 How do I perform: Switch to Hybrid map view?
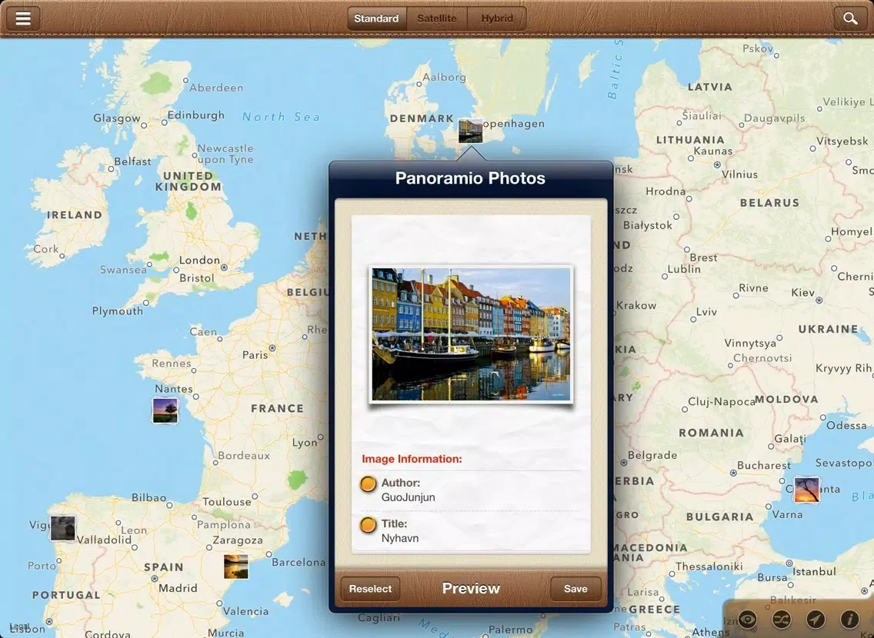click(x=497, y=18)
